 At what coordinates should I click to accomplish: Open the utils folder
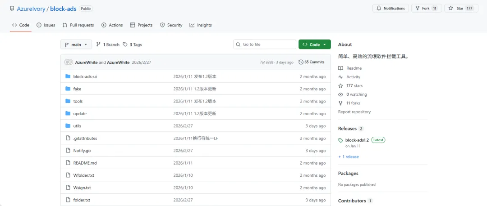point(77,126)
